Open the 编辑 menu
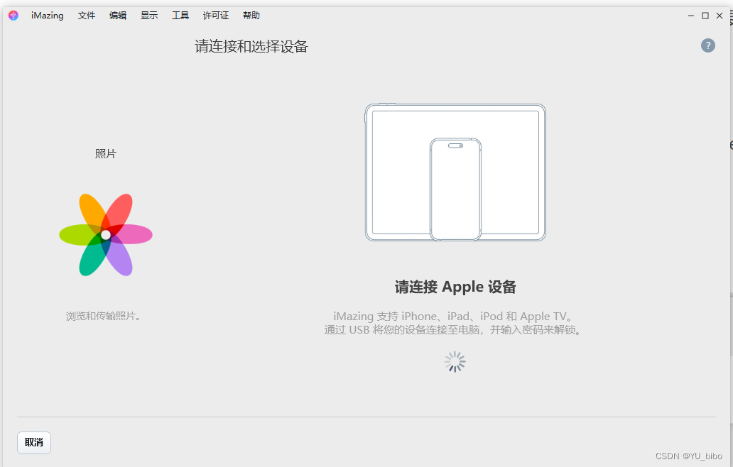Screen dimensions: 733x467 pos(118,16)
